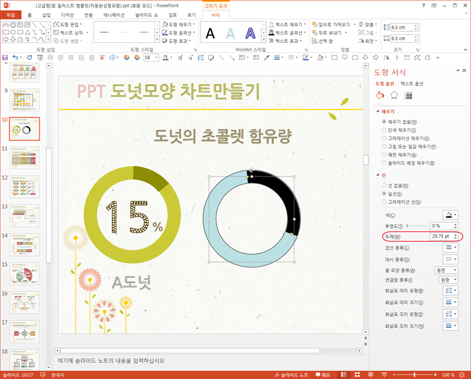Click the slide show icon in status bar
Image resolution: width=471 pixels, height=379 pixels.
click(x=384, y=375)
